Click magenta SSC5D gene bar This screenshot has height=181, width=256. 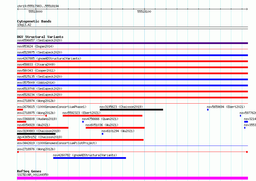click(x=132, y=178)
